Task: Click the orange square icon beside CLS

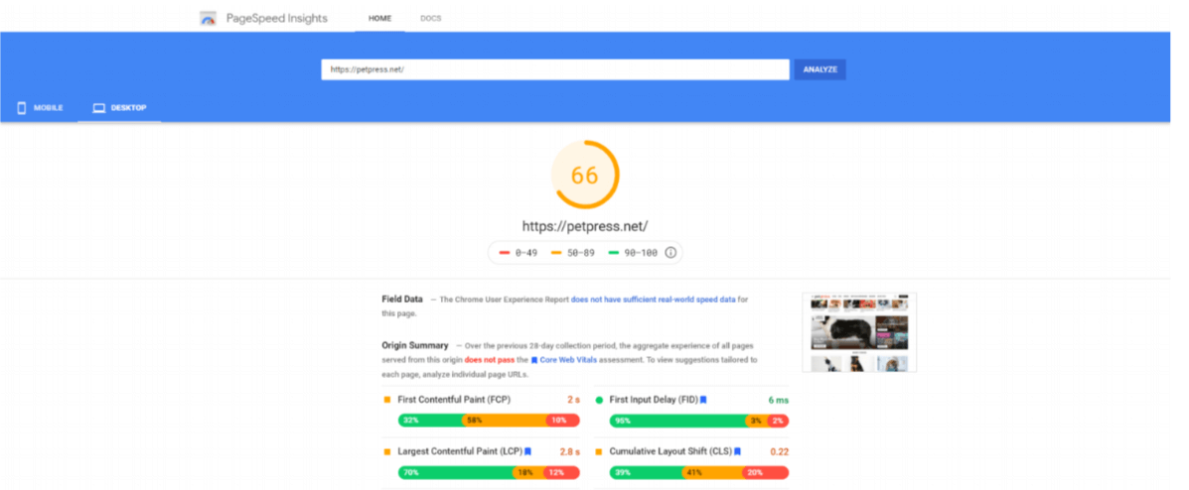Action: pos(598,451)
